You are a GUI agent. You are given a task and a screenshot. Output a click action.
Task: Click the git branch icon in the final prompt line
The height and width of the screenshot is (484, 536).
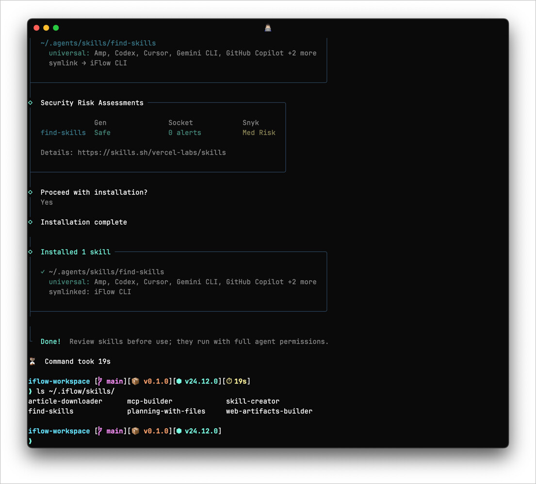click(x=100, y=431)
